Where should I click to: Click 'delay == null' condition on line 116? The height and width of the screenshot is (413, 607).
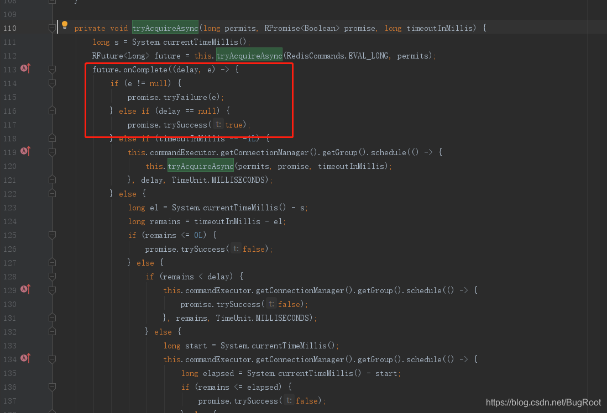(x=187, y=111)
